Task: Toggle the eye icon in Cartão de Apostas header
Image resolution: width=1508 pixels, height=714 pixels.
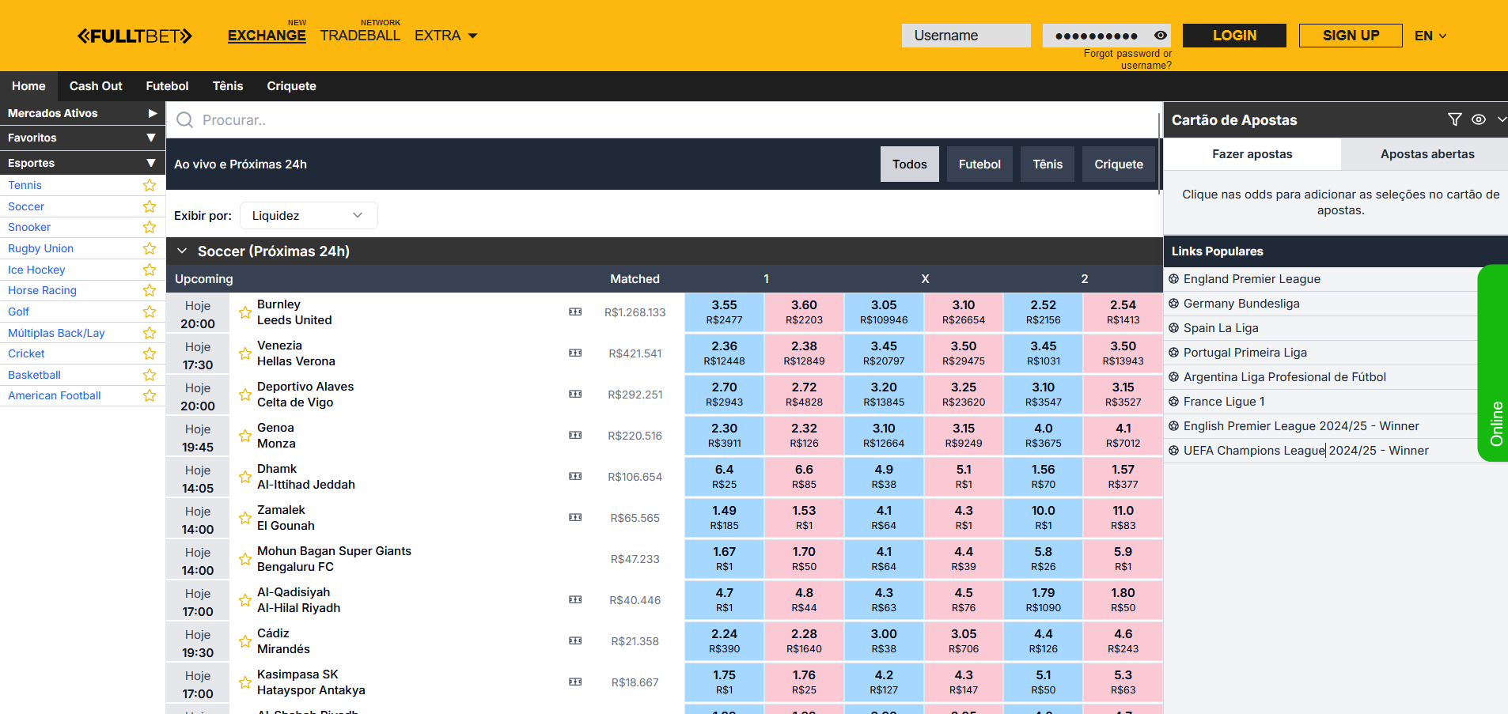Action: tap(1478, 119)
